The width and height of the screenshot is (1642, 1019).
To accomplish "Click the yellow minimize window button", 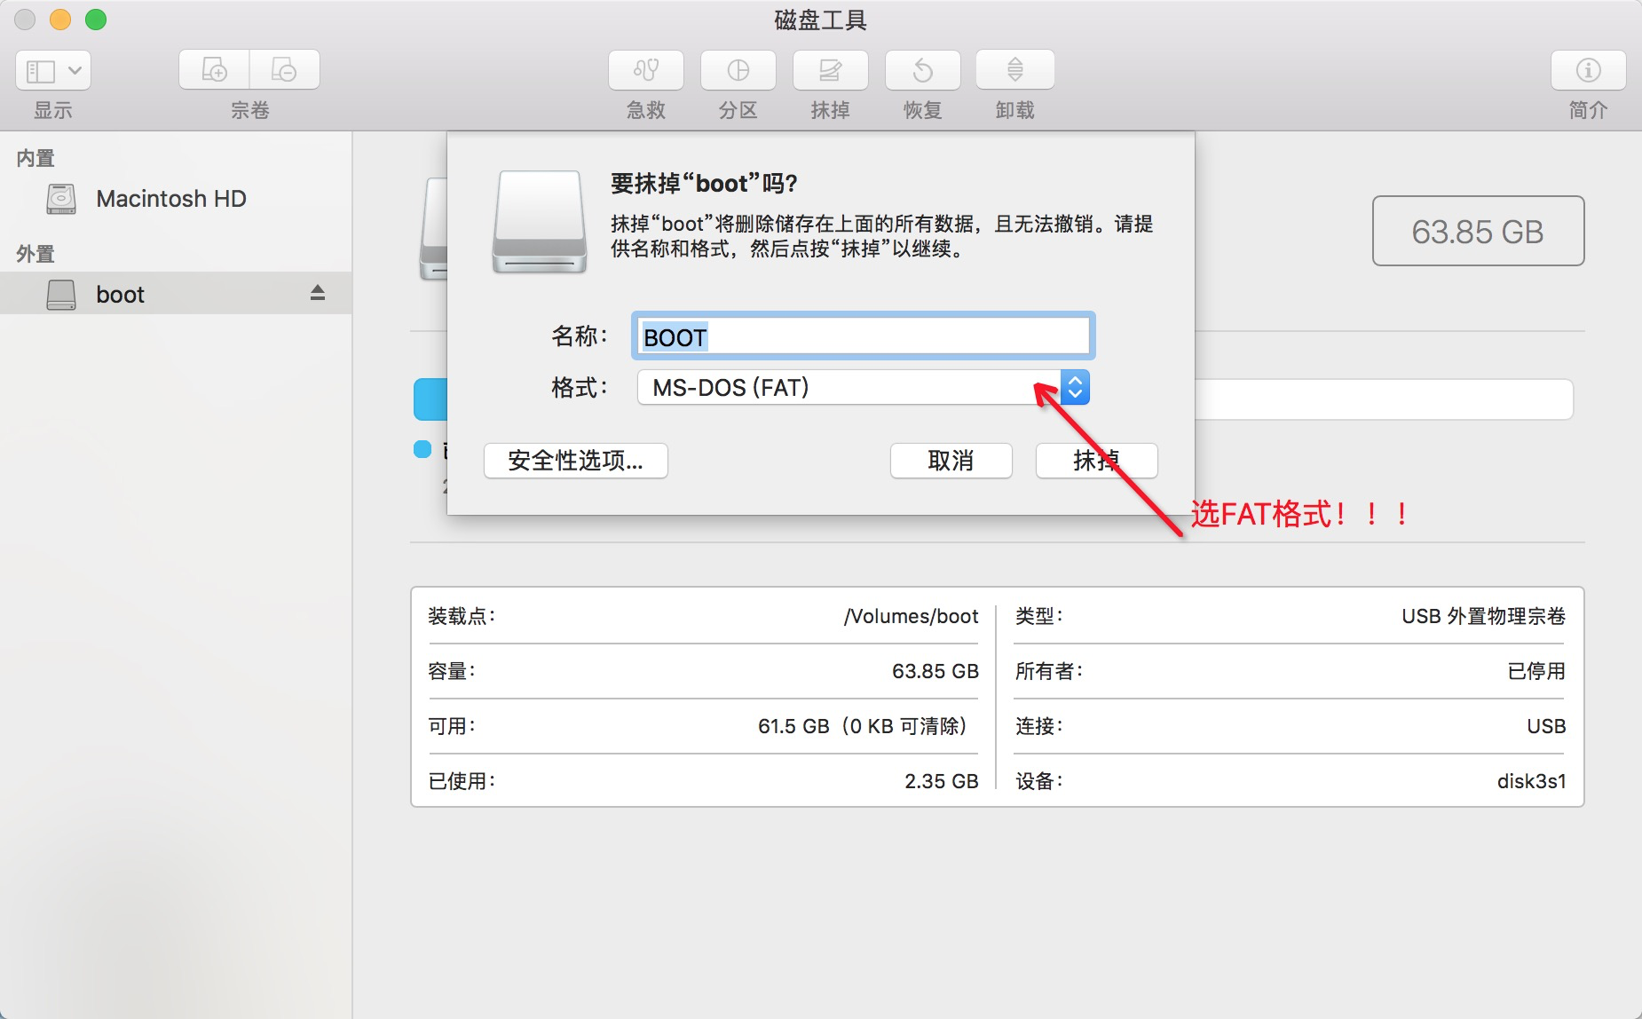I will pyautogui.click(x=60, y=20).
